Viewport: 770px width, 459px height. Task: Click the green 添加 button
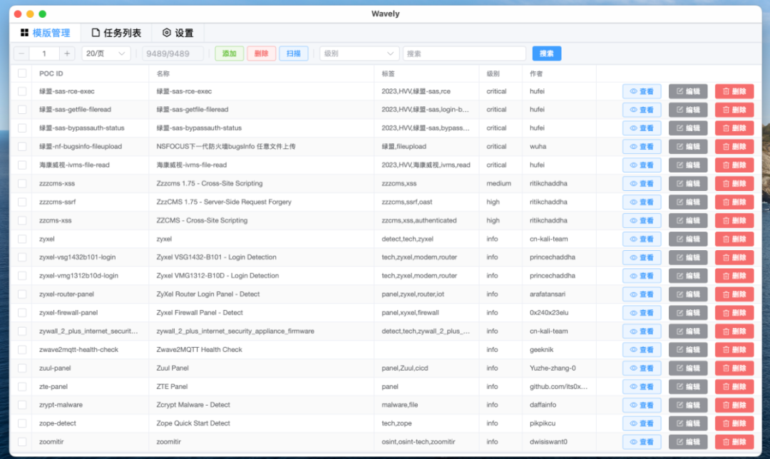tap(230, 53)
